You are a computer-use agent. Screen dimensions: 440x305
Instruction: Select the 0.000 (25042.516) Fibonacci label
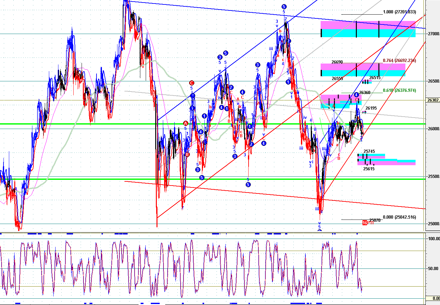[399, 217]
